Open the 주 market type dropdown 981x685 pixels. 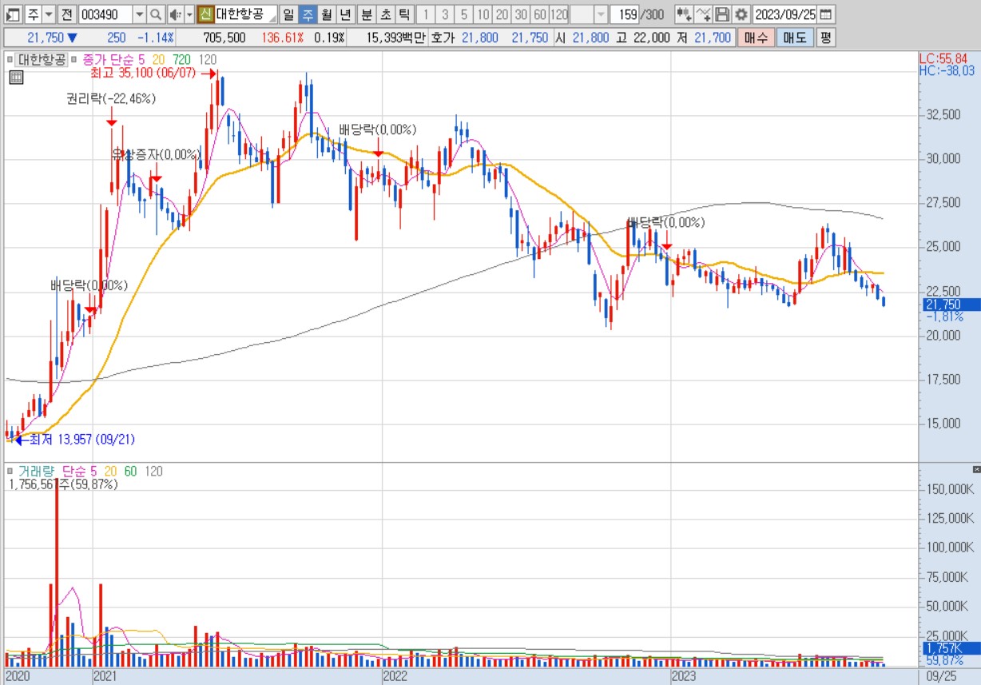click(x=48, y=14)
